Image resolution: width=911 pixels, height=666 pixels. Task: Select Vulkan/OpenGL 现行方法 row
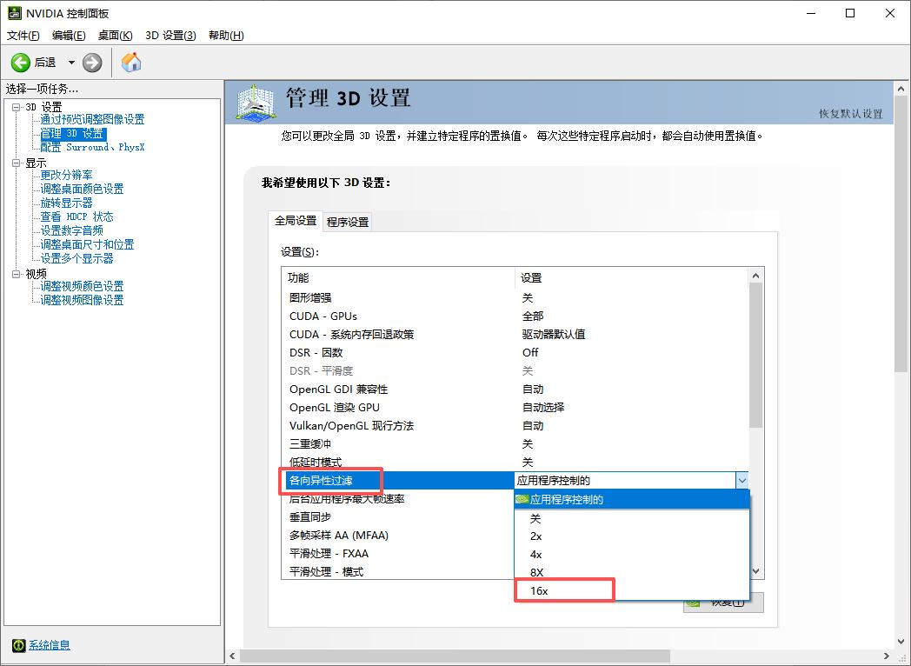point(515,426)
